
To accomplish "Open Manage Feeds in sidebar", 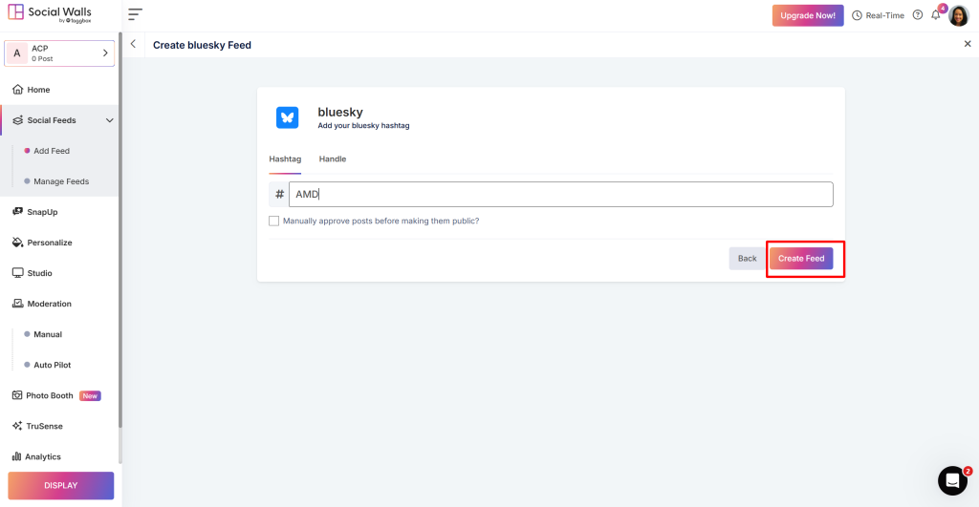I will pos(61,181).
